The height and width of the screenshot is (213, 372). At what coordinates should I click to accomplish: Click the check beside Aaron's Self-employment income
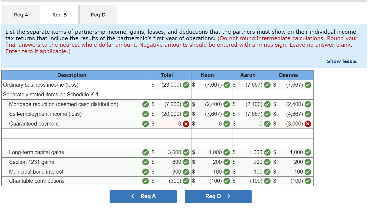(267, 114)
